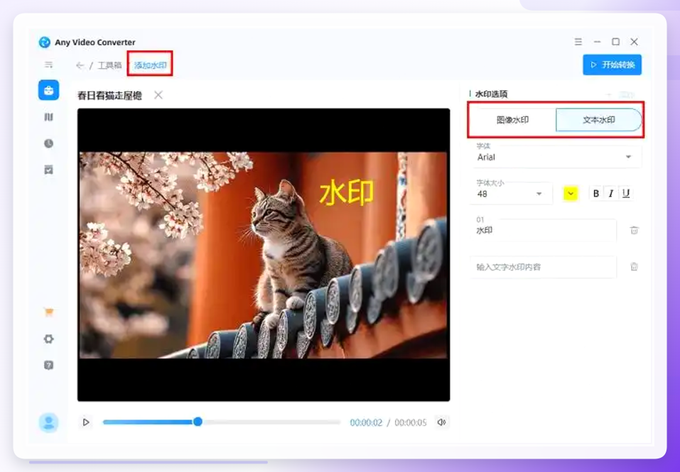
Task: Open help via the question mark icon
Action: pyautogui.click(x=48, y=365)
